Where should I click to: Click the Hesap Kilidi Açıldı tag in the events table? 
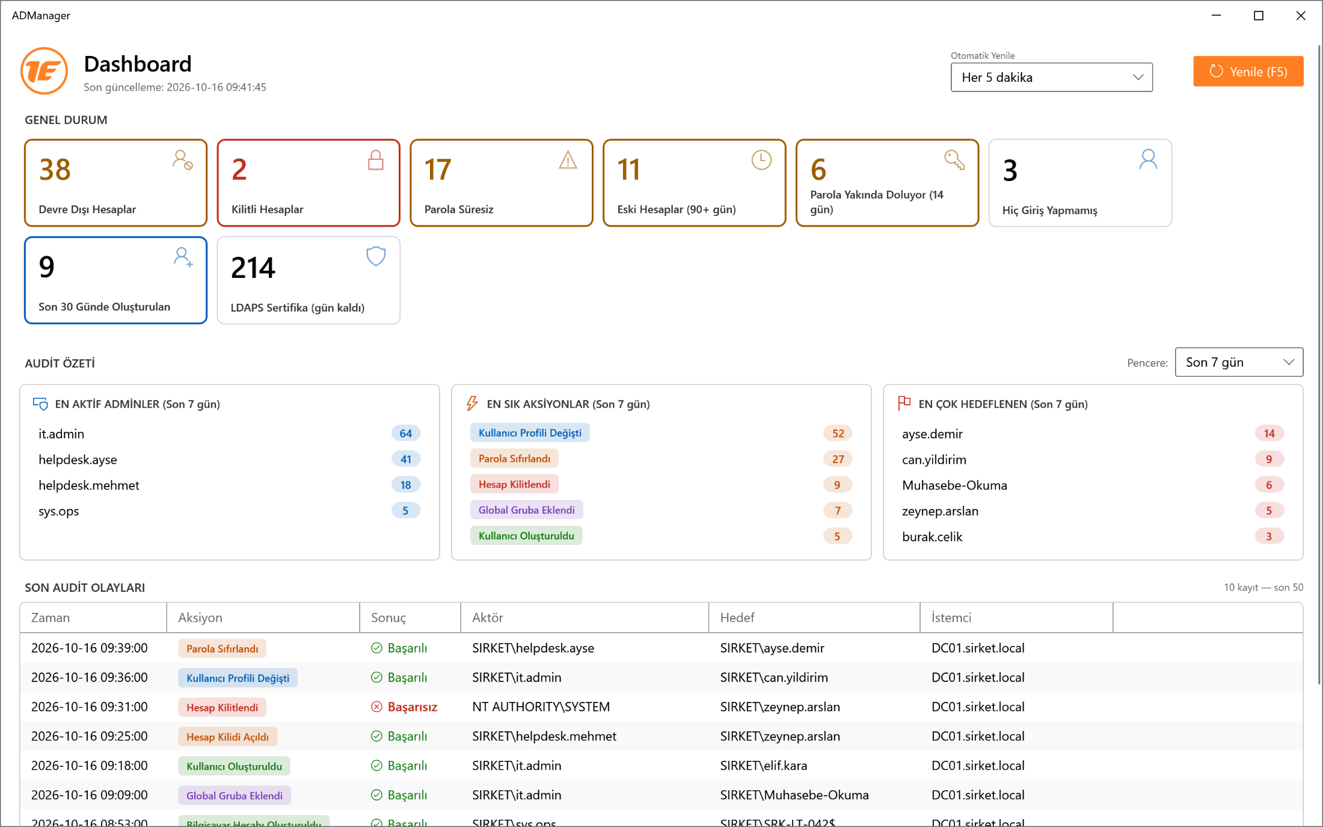tap(227, 737)
